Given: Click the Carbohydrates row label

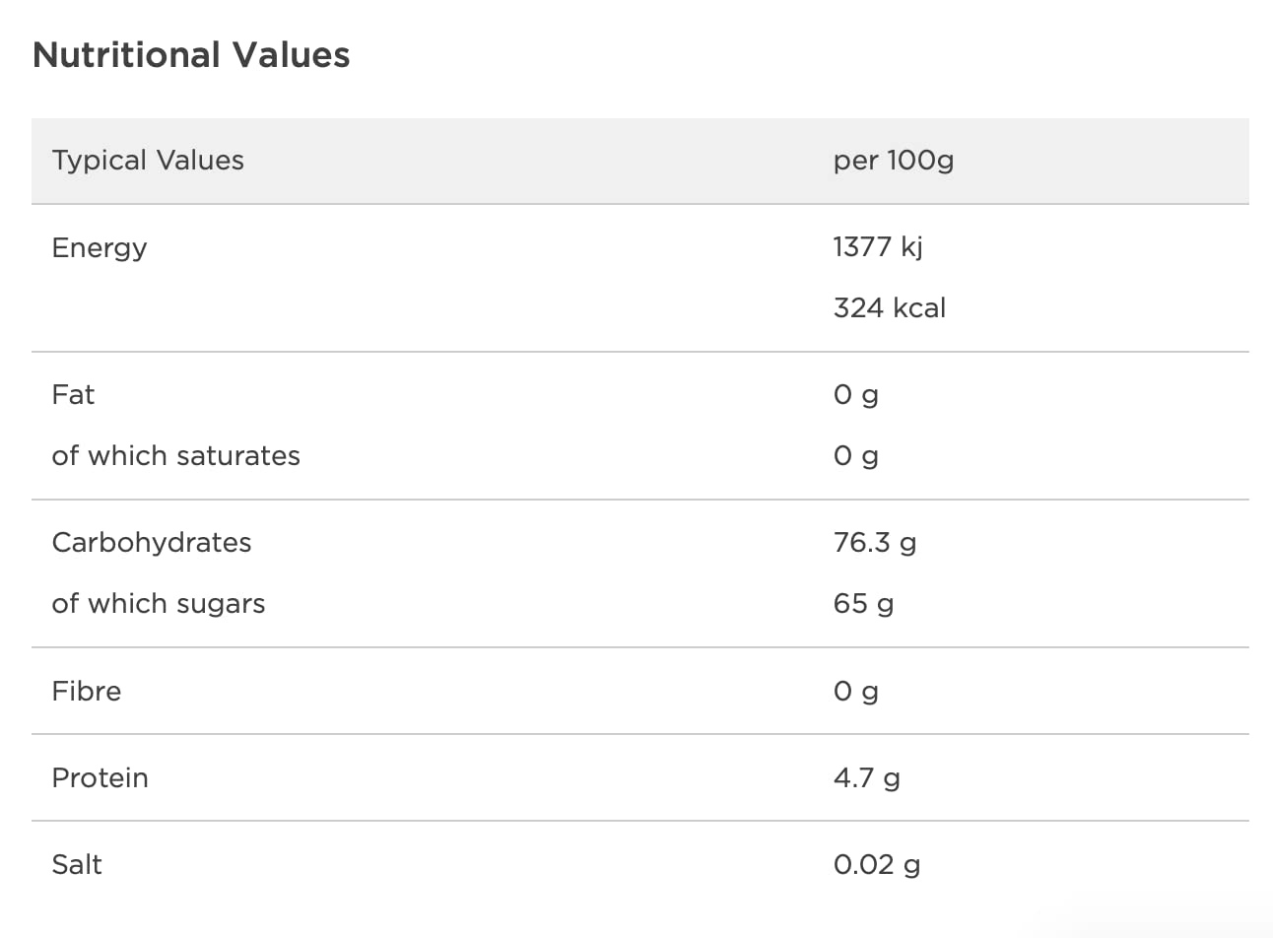Looking at the screenshot, I should point(152,543).
